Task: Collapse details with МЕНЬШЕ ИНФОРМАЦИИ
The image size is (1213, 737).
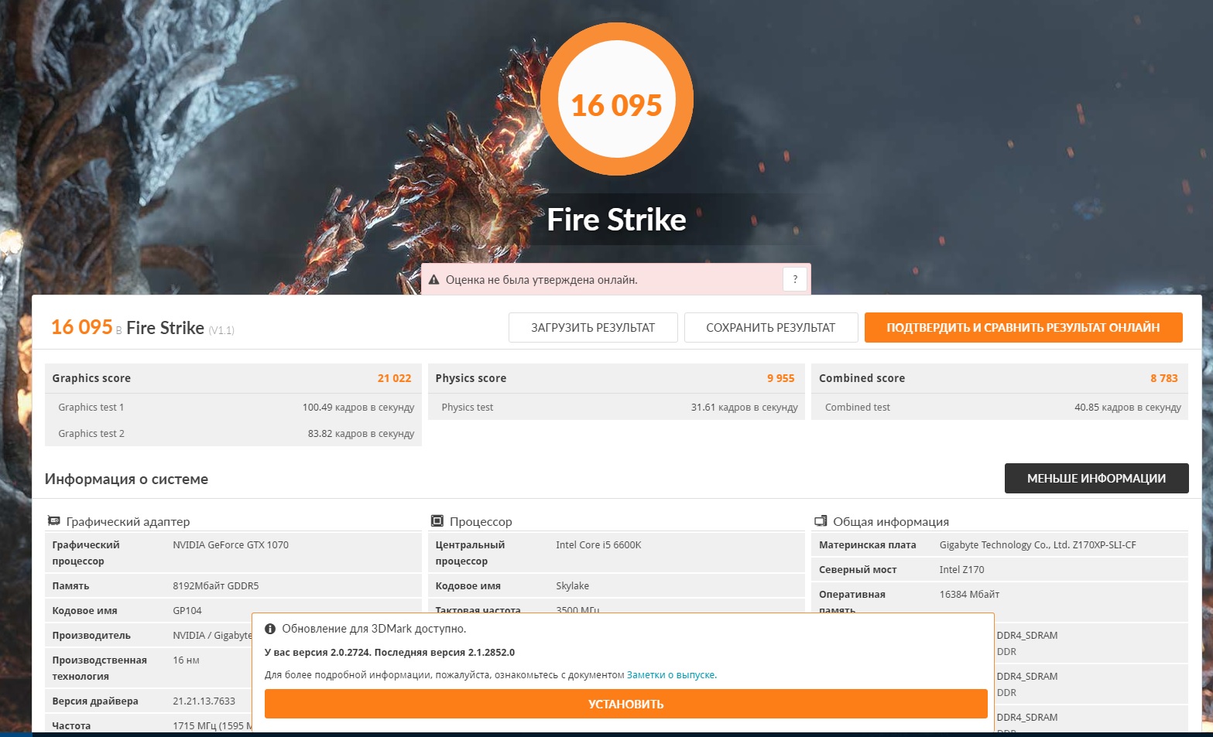Action: click(1096, 478)
